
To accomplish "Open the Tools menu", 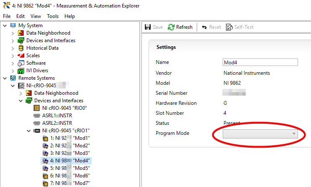I will (x=53, y=16).
